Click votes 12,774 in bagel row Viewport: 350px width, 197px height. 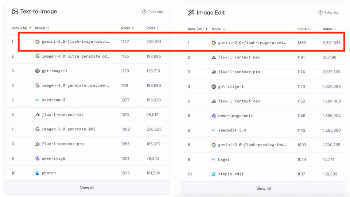coord(328,159)
